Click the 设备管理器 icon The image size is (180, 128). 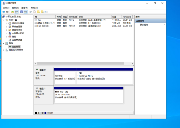tap(10, 40)
